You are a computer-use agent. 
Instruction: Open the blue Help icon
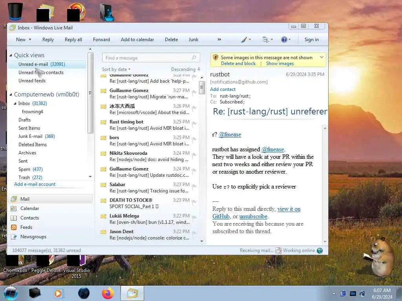pos(284,40)
